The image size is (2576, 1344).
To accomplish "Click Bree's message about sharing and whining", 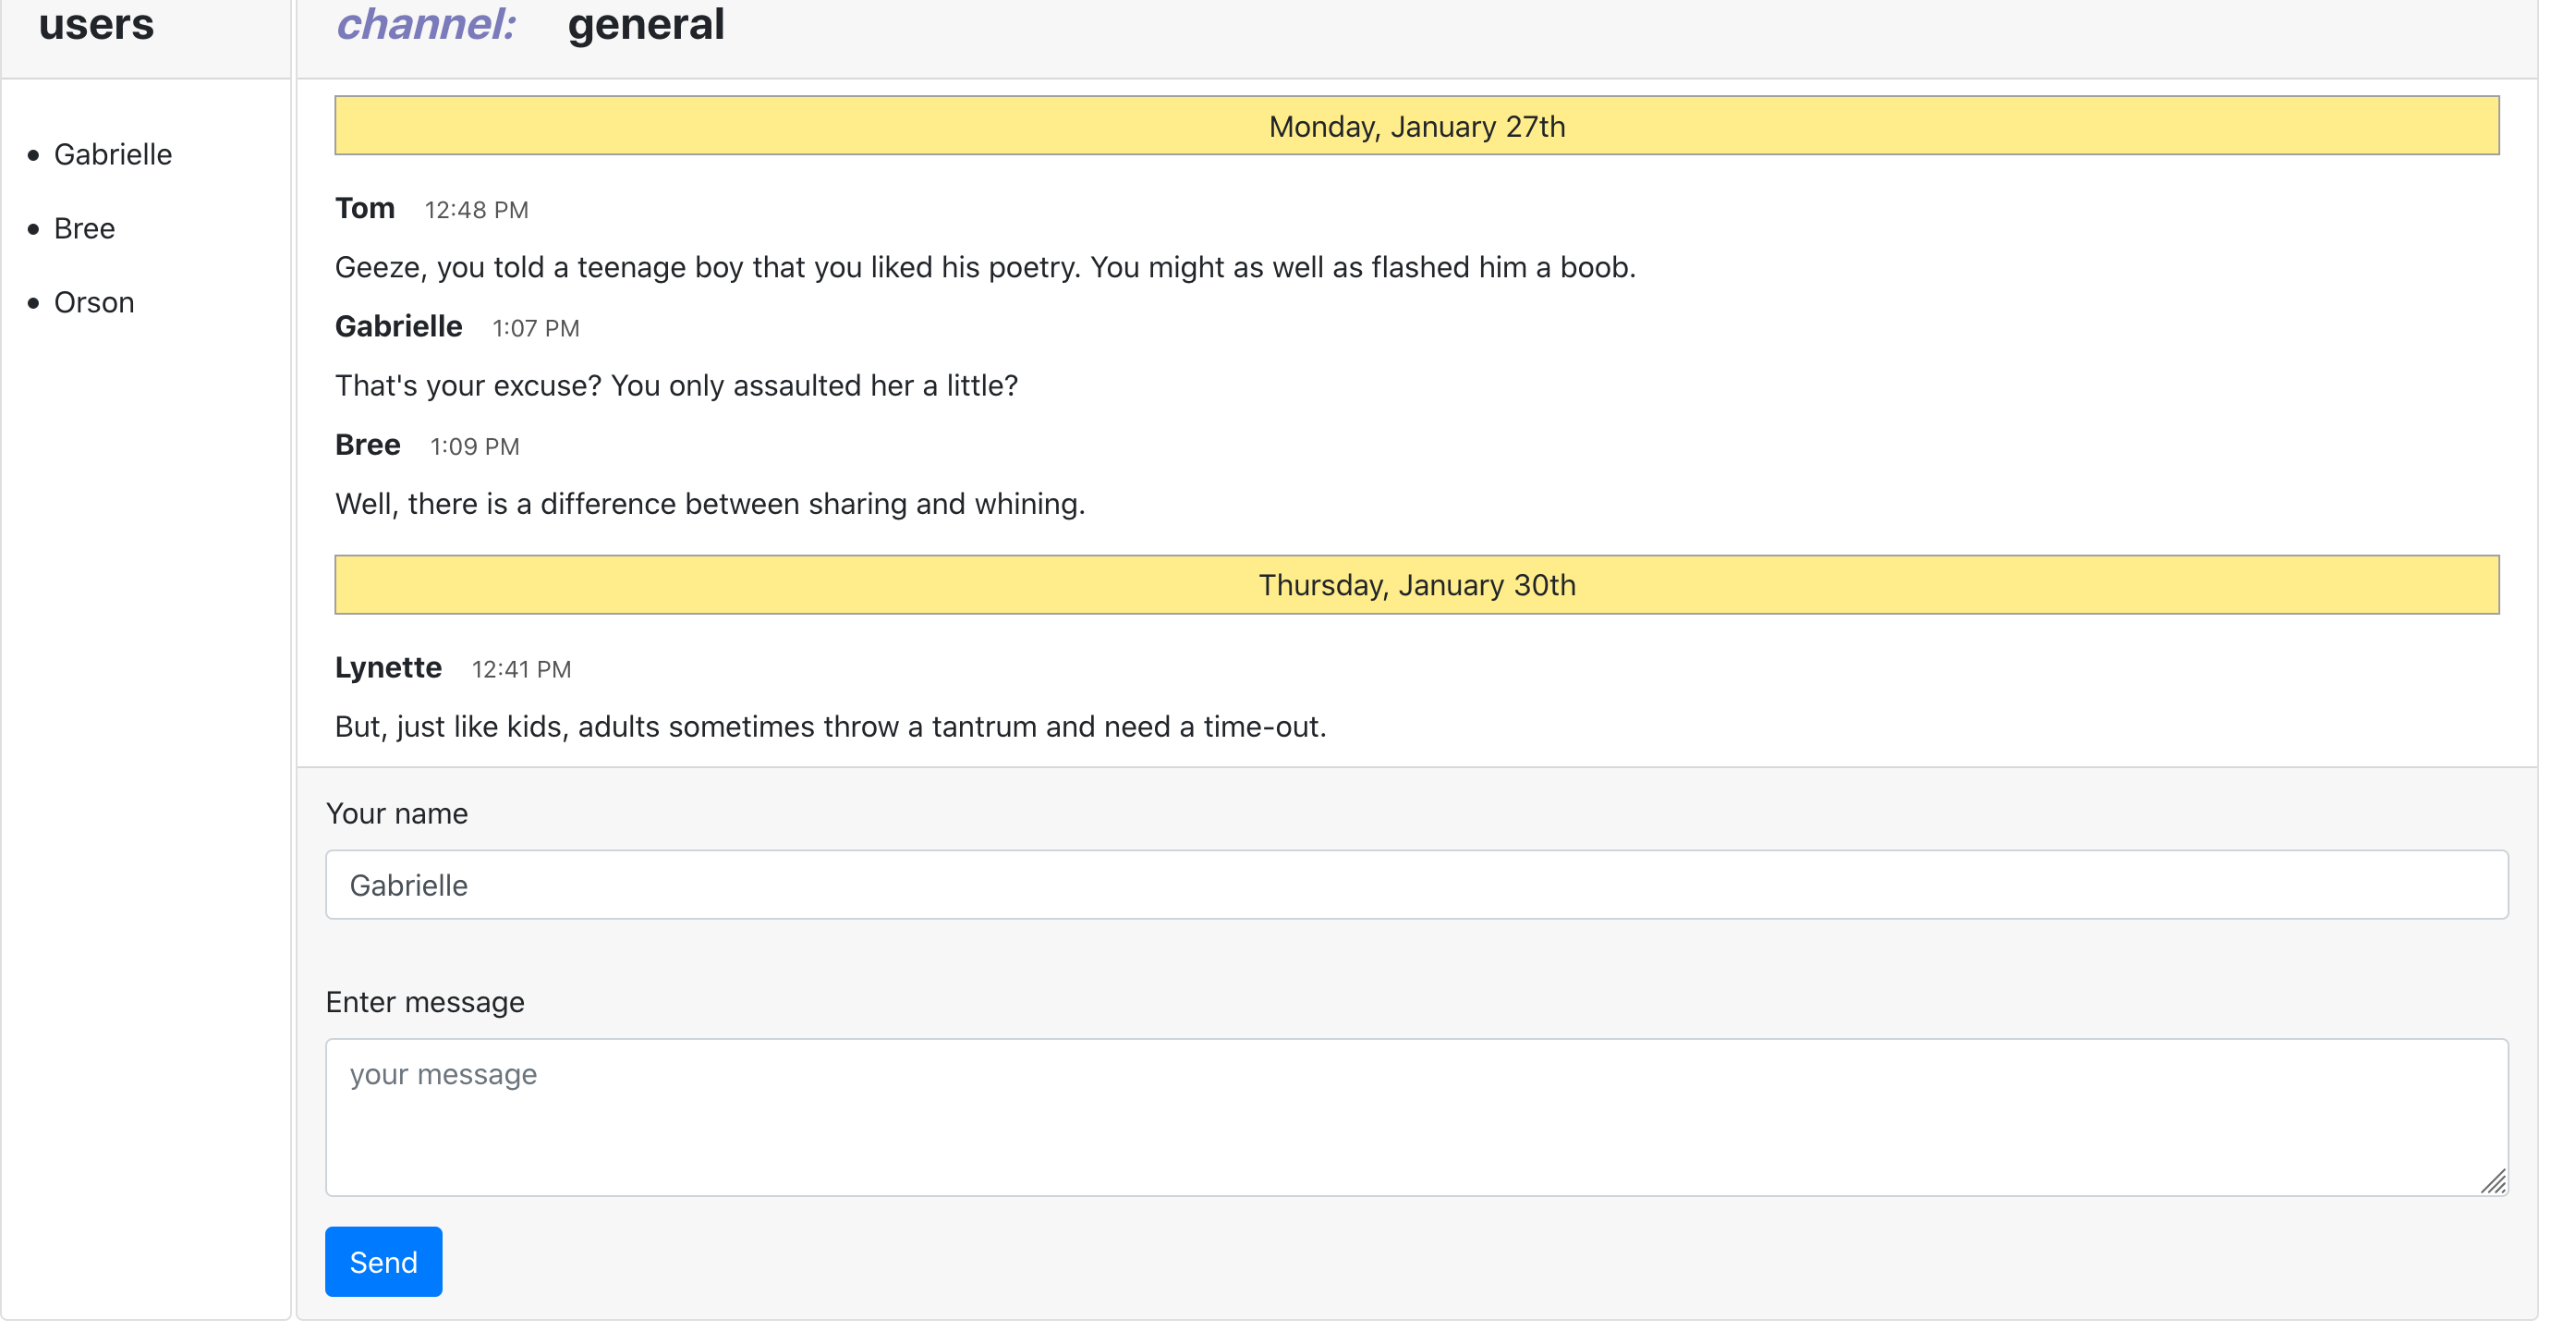I will (x=710, y=504).
